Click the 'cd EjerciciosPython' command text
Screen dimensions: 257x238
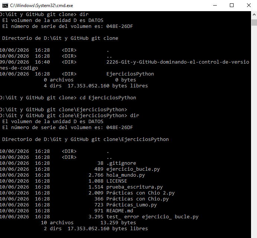[108, 98]
